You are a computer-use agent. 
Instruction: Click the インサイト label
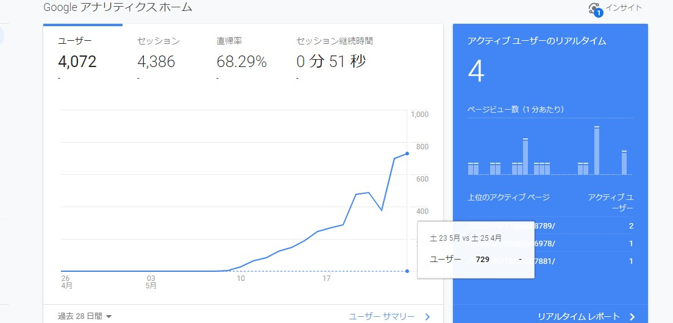(x=624, y=8)
